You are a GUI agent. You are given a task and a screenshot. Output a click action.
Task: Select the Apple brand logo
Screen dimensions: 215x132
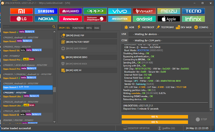[169, 19]
